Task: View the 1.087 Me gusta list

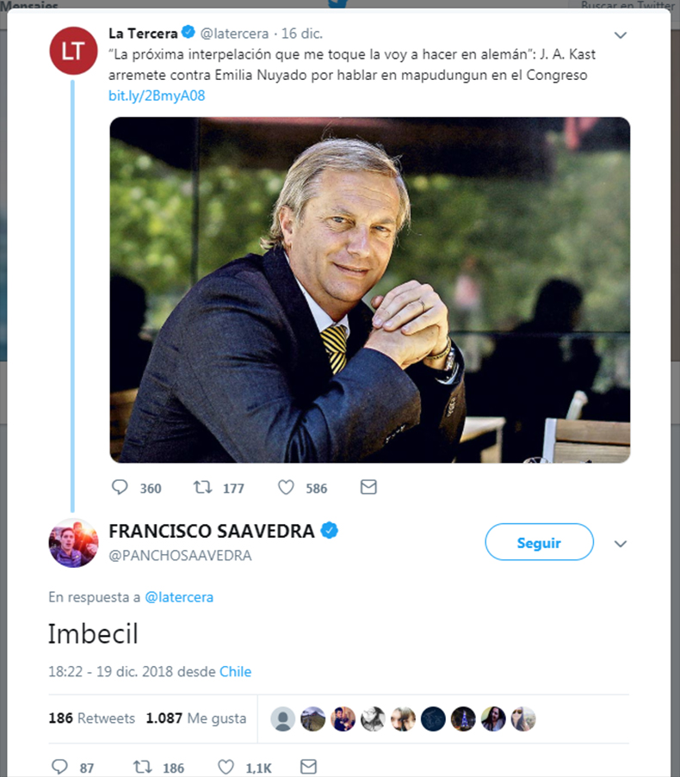Action: tap(195, 718)
